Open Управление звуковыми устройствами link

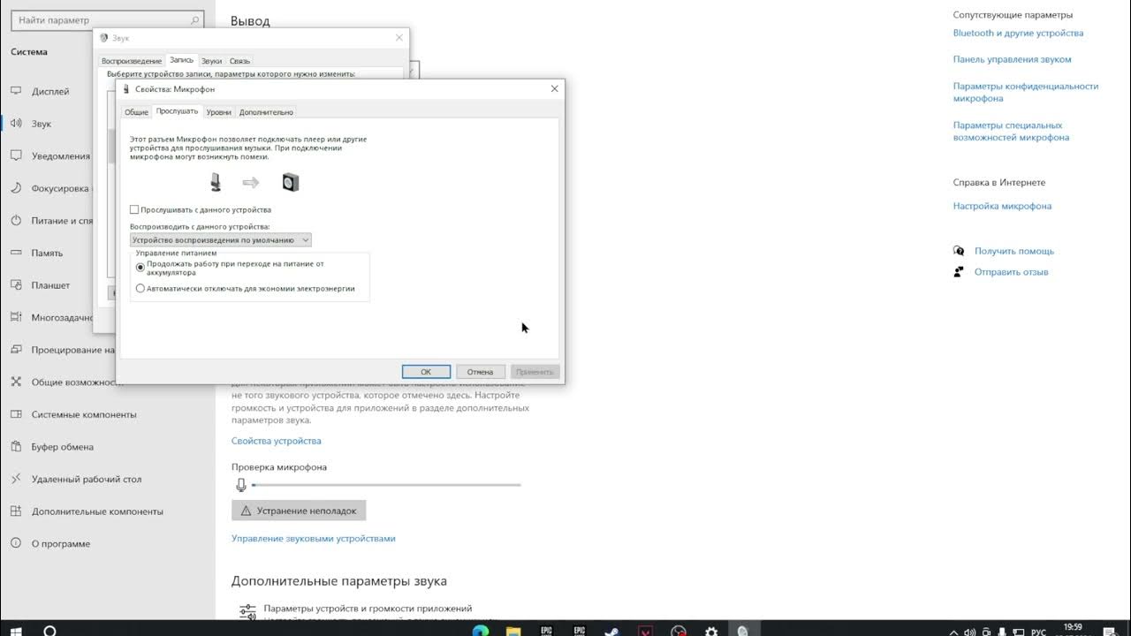point(314,538)
